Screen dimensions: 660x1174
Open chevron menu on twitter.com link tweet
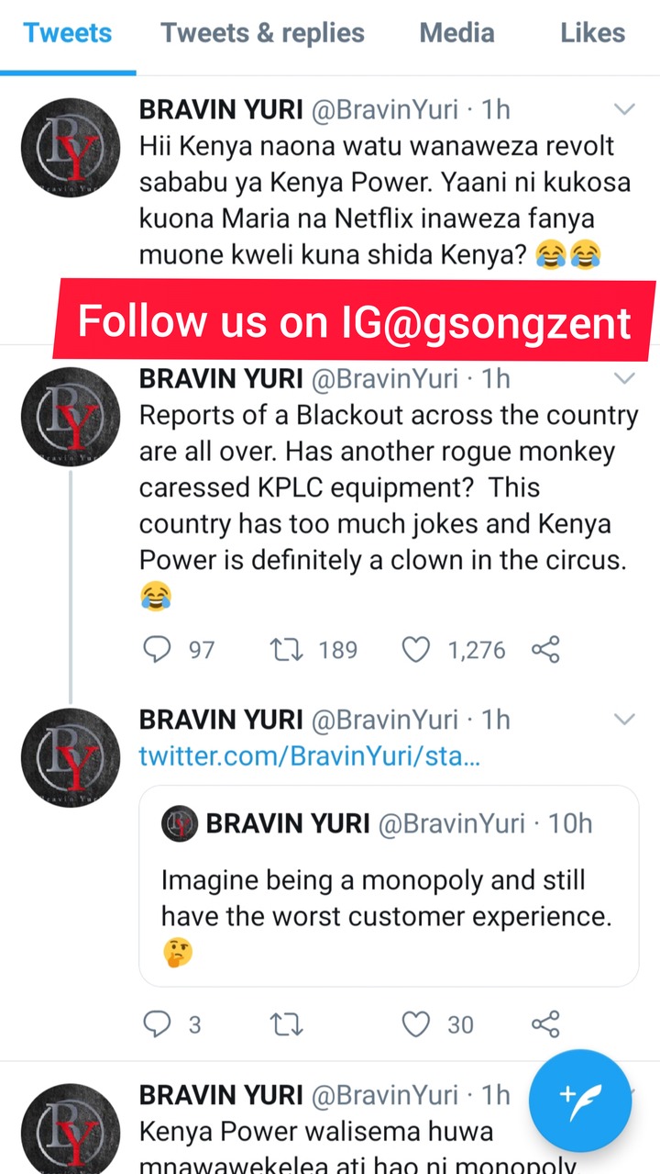point(624,719)
